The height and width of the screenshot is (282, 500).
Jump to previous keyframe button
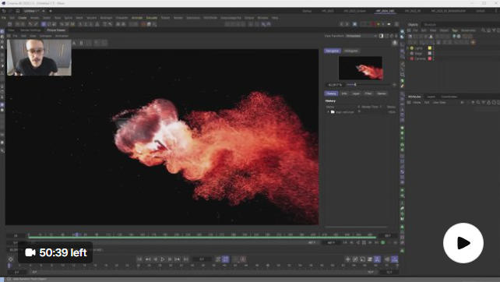tap(148, 259)
